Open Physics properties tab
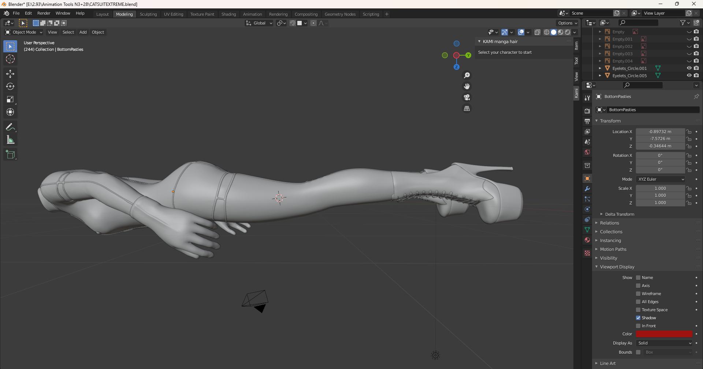Viewport: 703px width, 369px height. click(x=587, y=210)
